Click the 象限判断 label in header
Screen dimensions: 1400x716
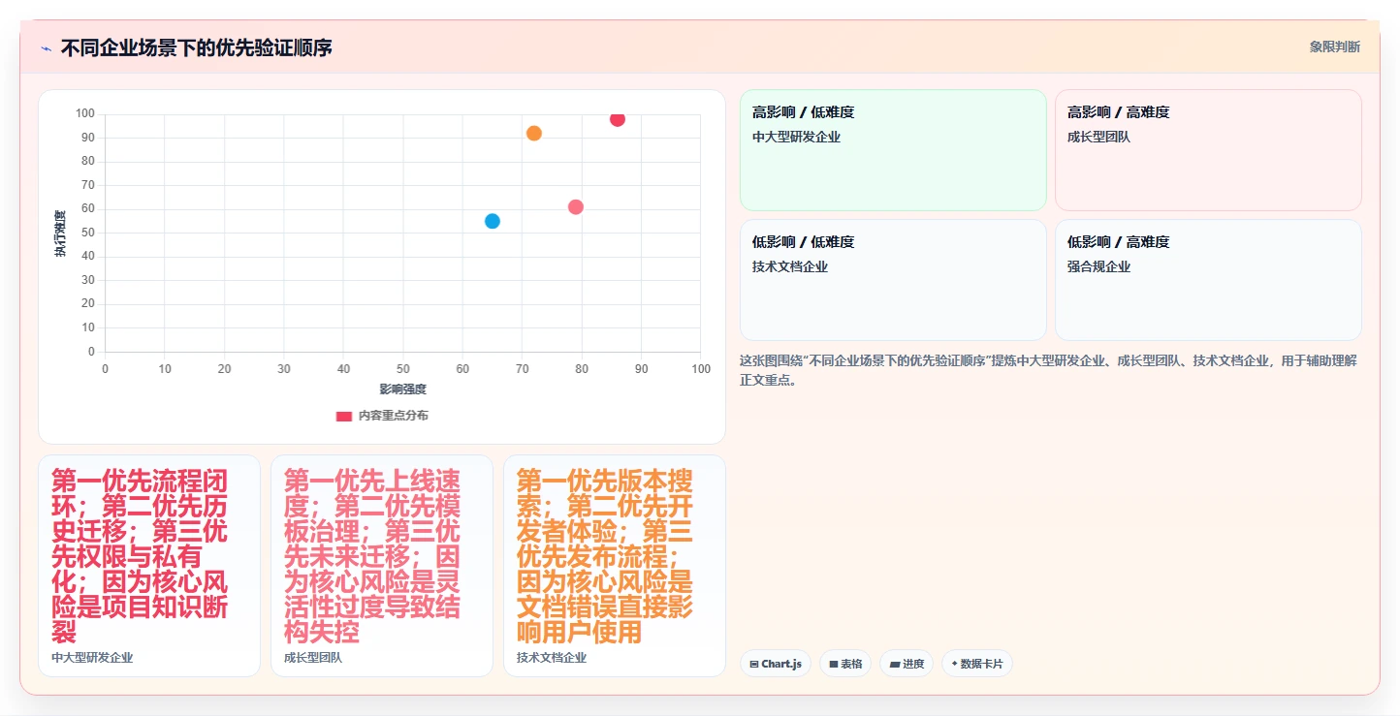coord(1334,47)
